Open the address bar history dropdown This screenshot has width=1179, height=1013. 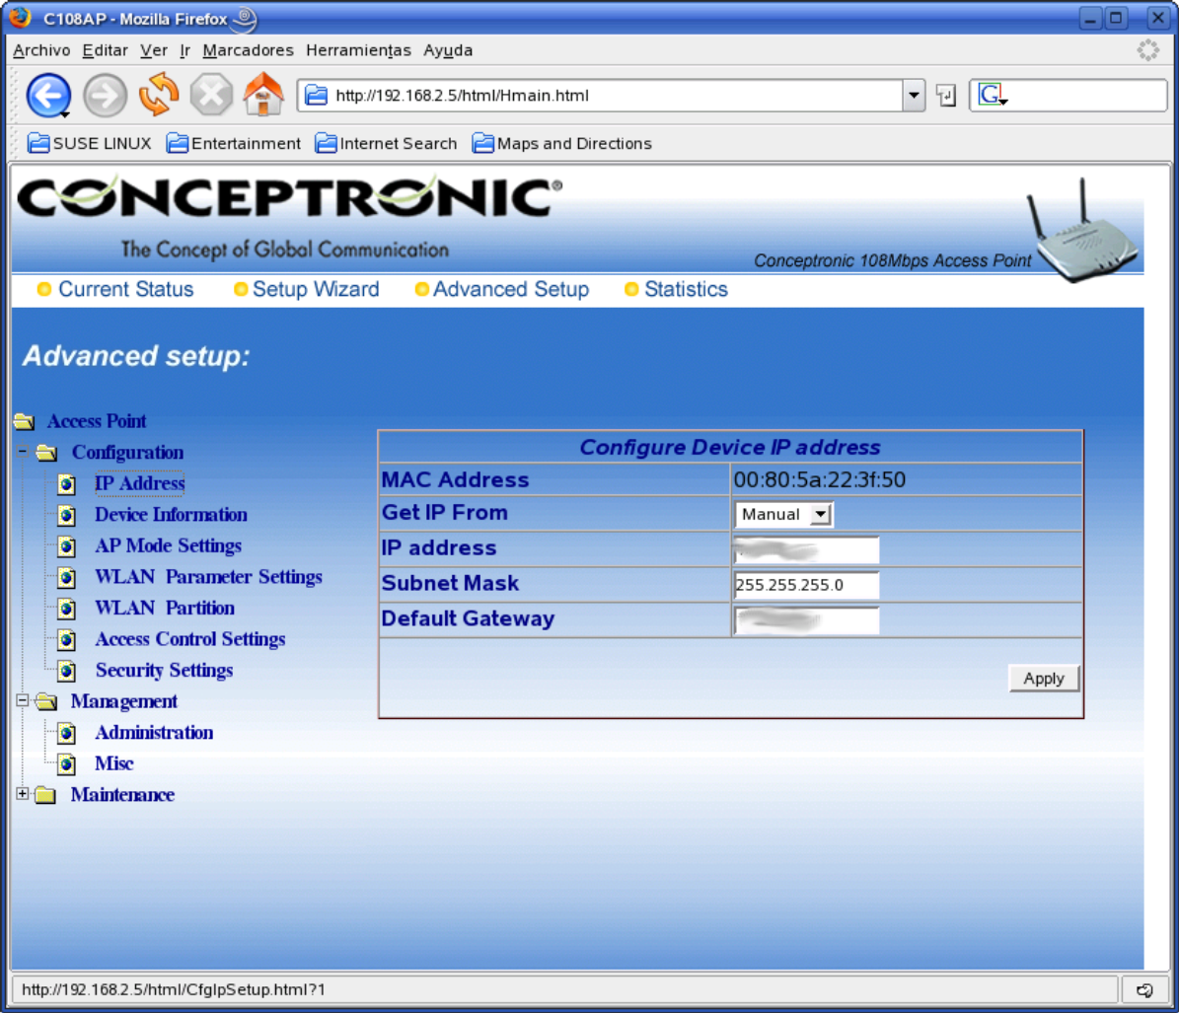[x=914, y=96]
